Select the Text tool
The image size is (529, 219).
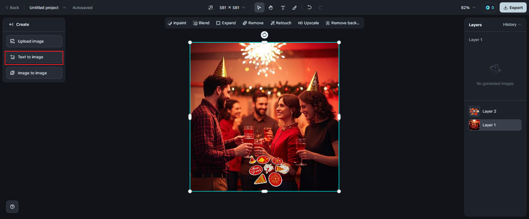tap(283, 7)
